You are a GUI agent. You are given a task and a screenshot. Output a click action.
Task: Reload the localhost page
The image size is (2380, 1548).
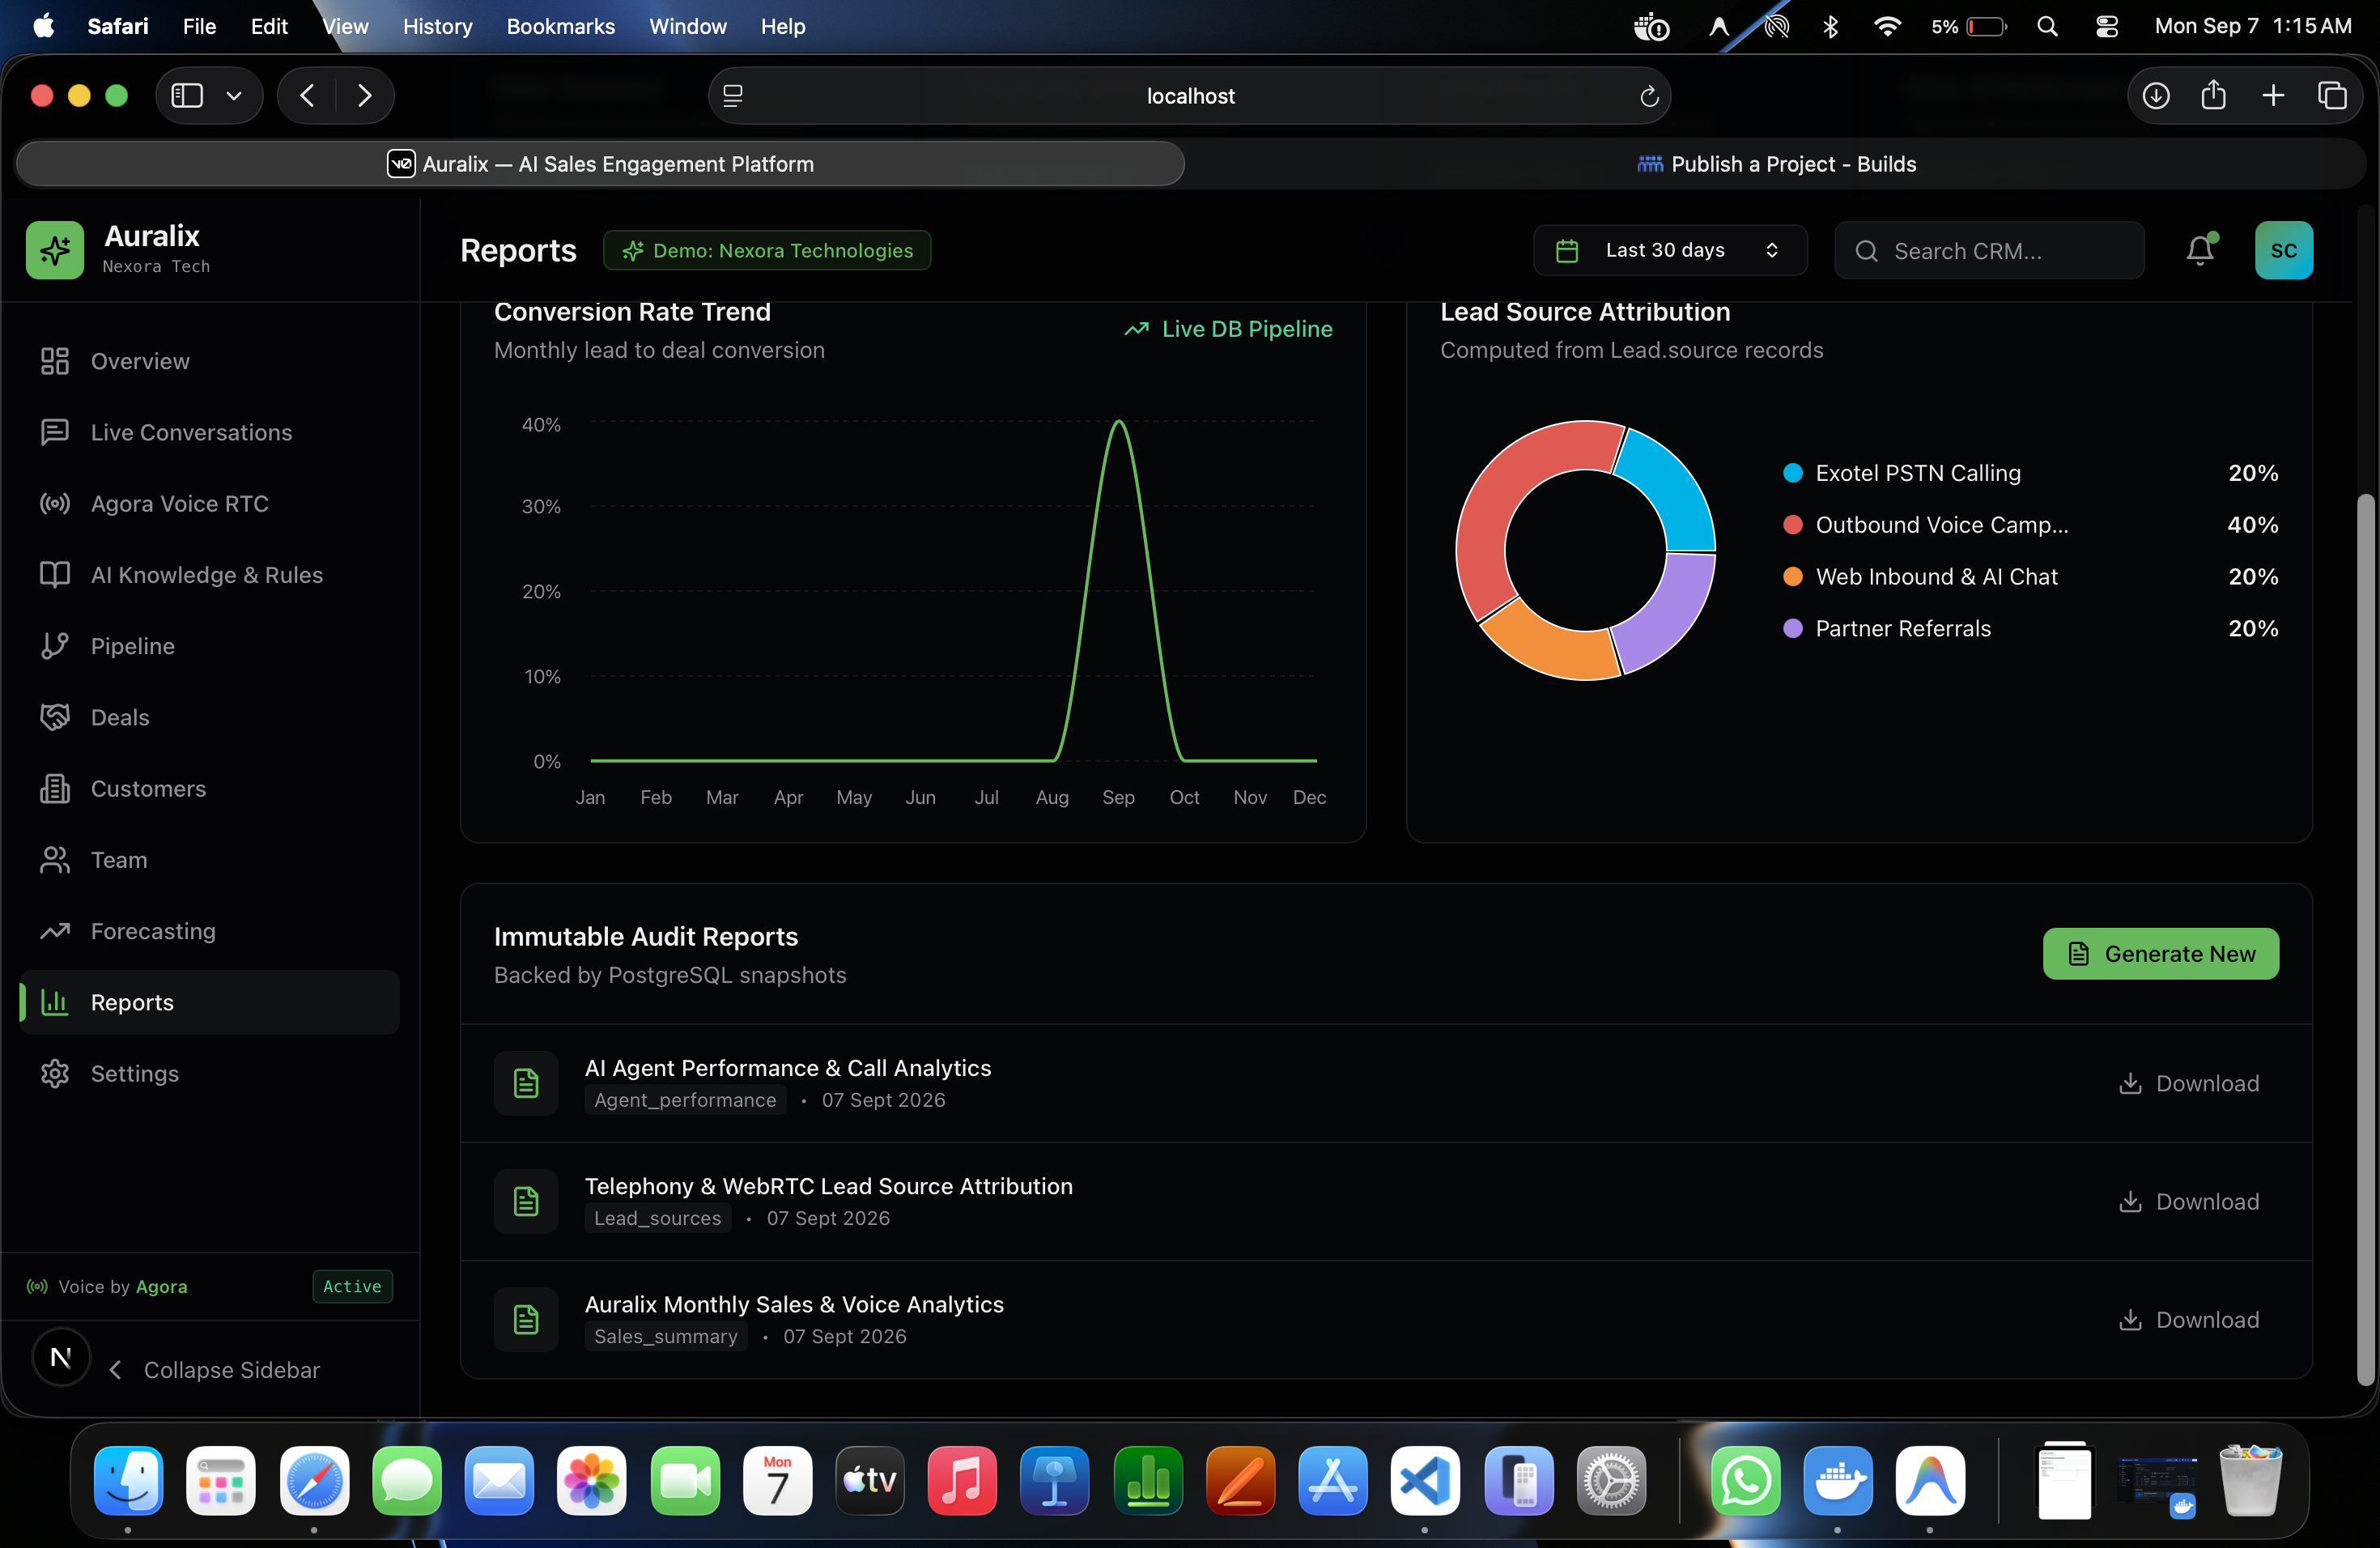(x=1649, y=96)
